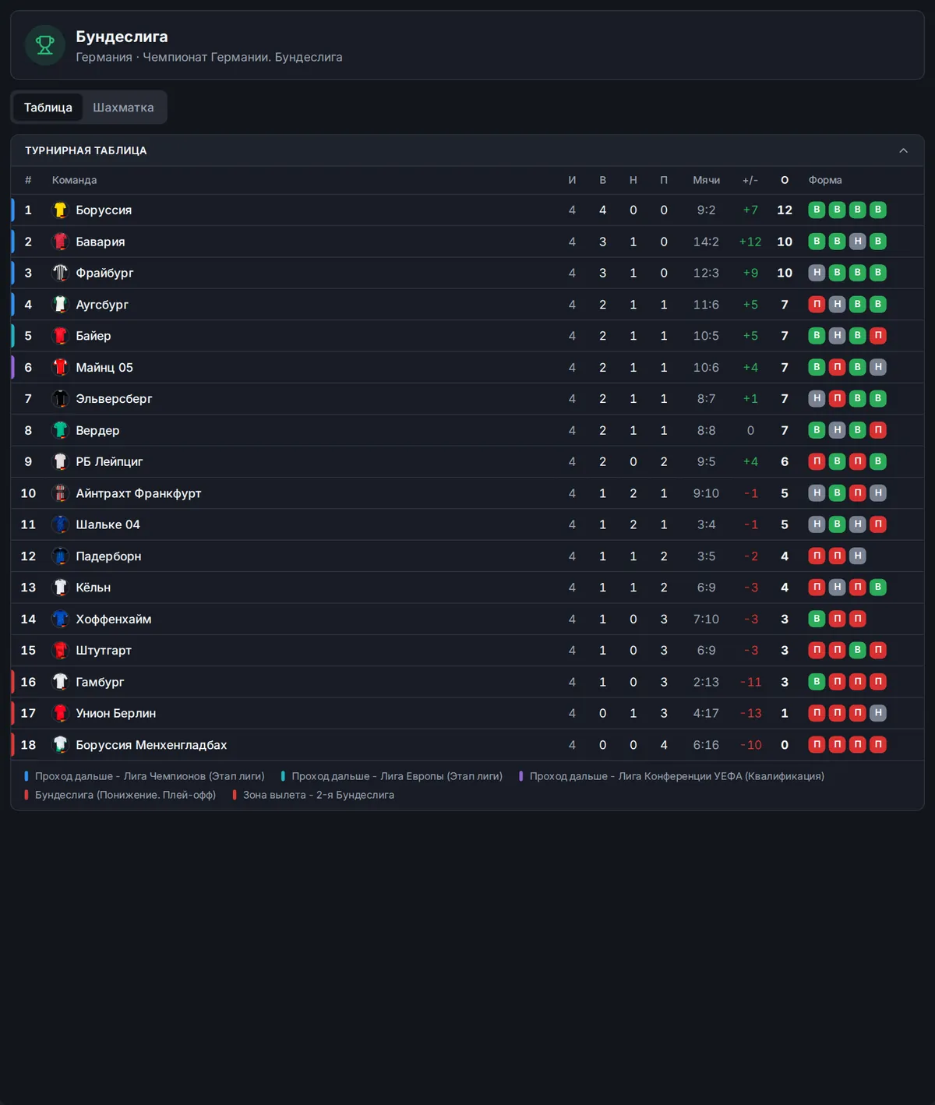
Task: Select the Таблица tab
Action: tap(48, 108)
